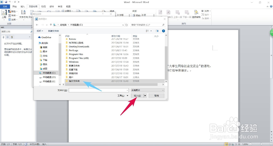Screen dimensions: 273x146
Task: Open the Tools (工具) dropdown
Action: click(123, 96)
